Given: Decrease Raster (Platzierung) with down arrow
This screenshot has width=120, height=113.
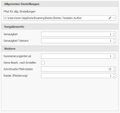Looking at the screenshot, I should click(x=114, y=77).
